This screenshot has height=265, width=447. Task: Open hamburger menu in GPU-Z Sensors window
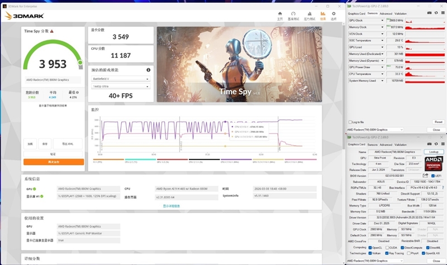[443, 13]
